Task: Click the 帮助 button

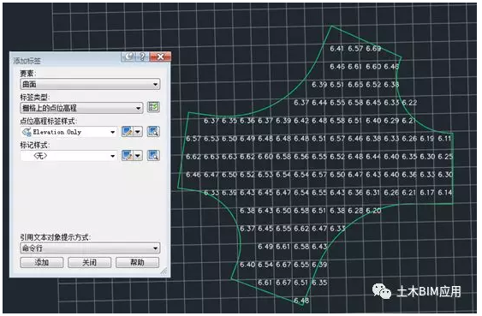Action: [137, 263]
